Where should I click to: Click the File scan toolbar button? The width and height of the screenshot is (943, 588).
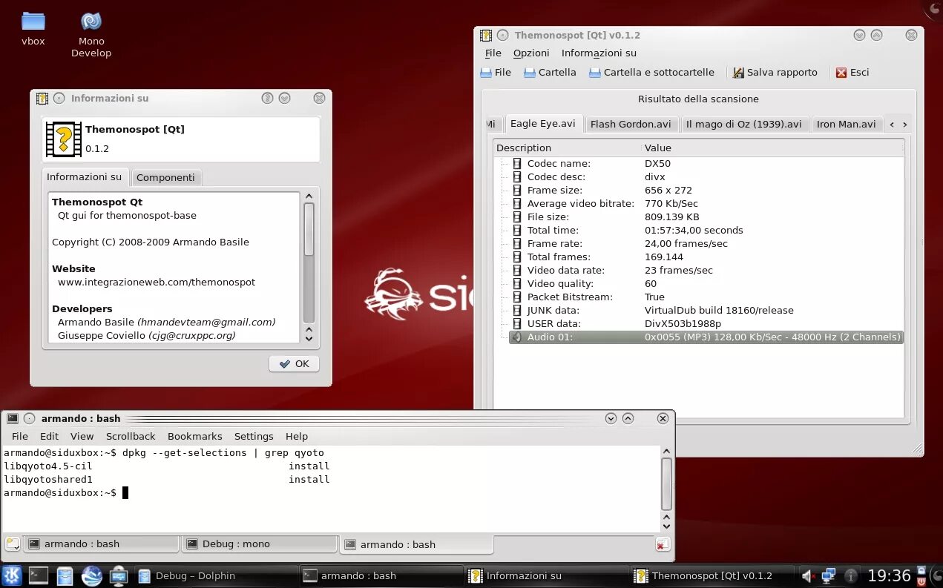coord(496,73)
